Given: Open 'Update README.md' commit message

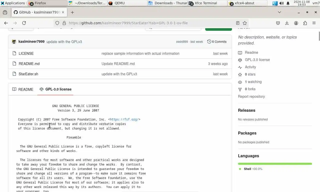Looking at the screenshot, I should pyautogui.click(x=118, y=64).
